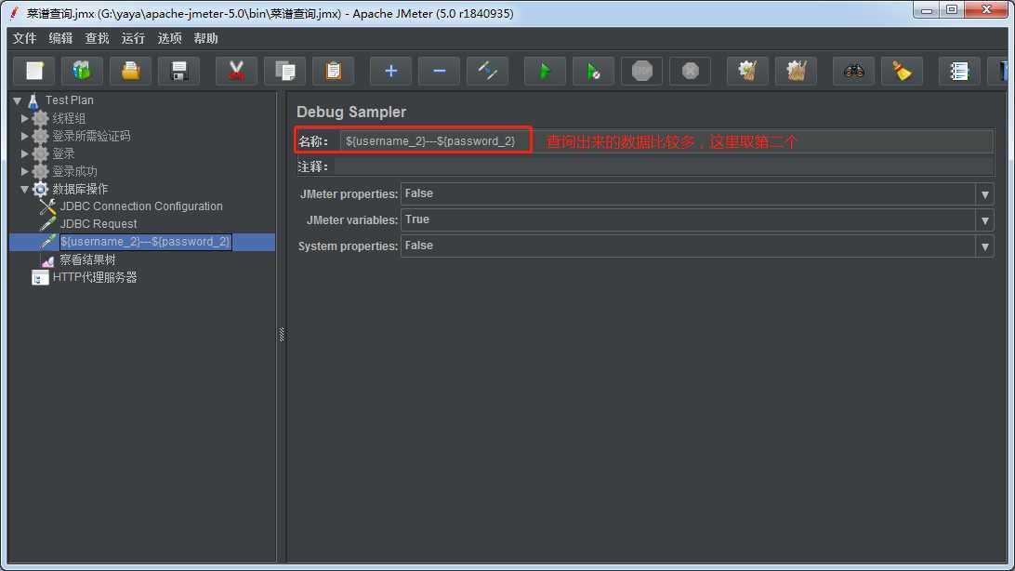
Task: Click the JDBC Connection Configuration wrench icon
Action: pyautogui.click(x=48, y=206)
